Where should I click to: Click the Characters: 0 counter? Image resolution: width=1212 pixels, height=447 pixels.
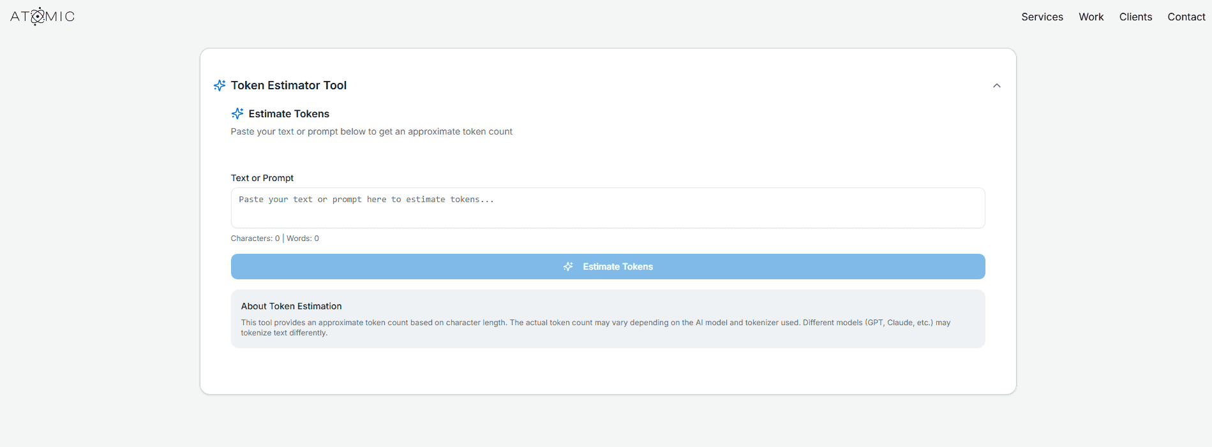tap(255, 238)
